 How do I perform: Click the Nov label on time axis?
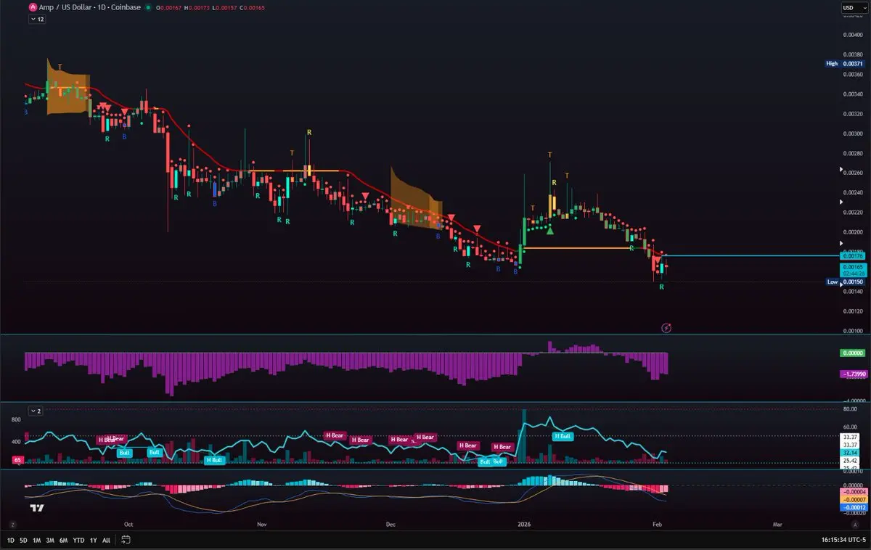point(262,523)
